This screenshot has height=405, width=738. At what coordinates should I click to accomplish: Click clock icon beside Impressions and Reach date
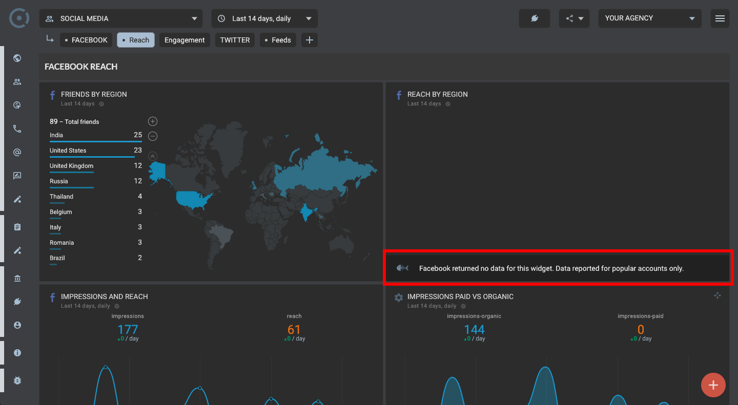tap(117, 306)
